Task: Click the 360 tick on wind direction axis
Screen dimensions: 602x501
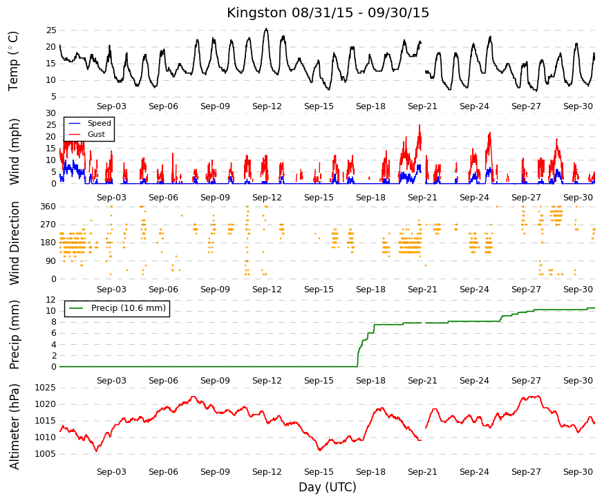Action: coord(48,207)
